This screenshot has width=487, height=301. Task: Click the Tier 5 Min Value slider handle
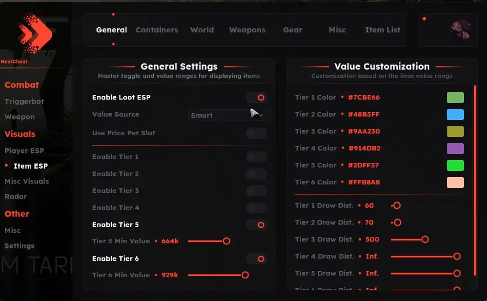(x=227, y=241)
